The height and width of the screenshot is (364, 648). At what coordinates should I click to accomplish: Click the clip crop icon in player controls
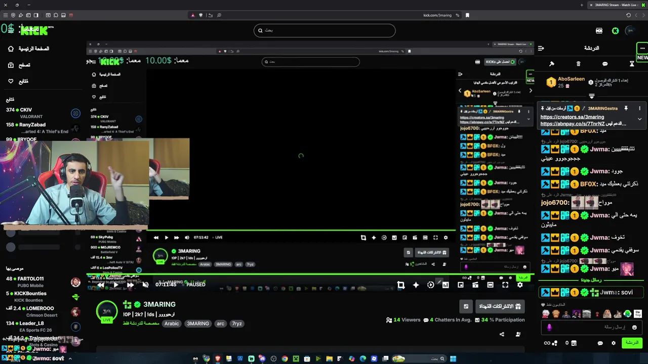coord(401,285)
